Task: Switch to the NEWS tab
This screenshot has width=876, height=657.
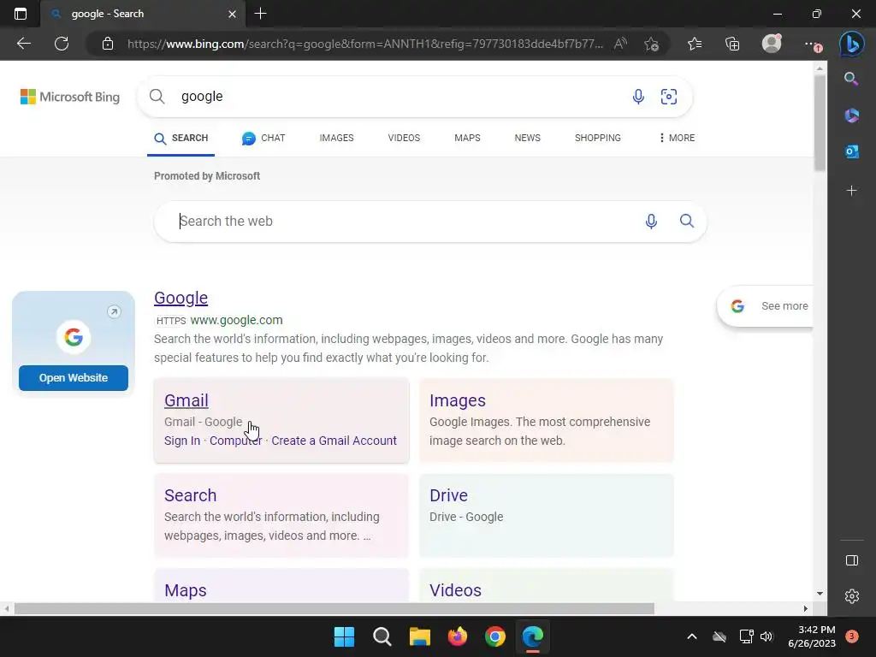Action: coord(527,138)
